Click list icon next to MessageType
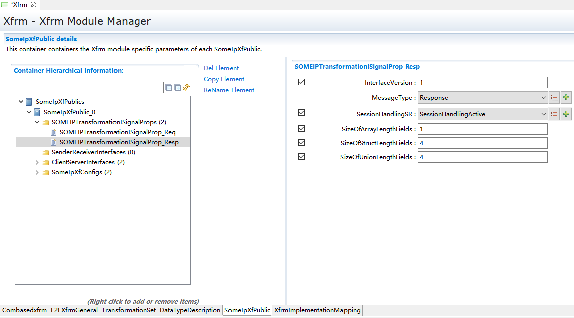The width and height of the screenshot is (574, 318). click(554, 98)
